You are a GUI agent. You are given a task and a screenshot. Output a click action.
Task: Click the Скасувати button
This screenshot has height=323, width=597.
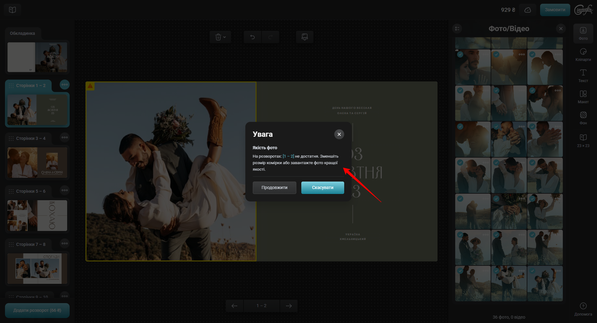(x=322, y=188)
